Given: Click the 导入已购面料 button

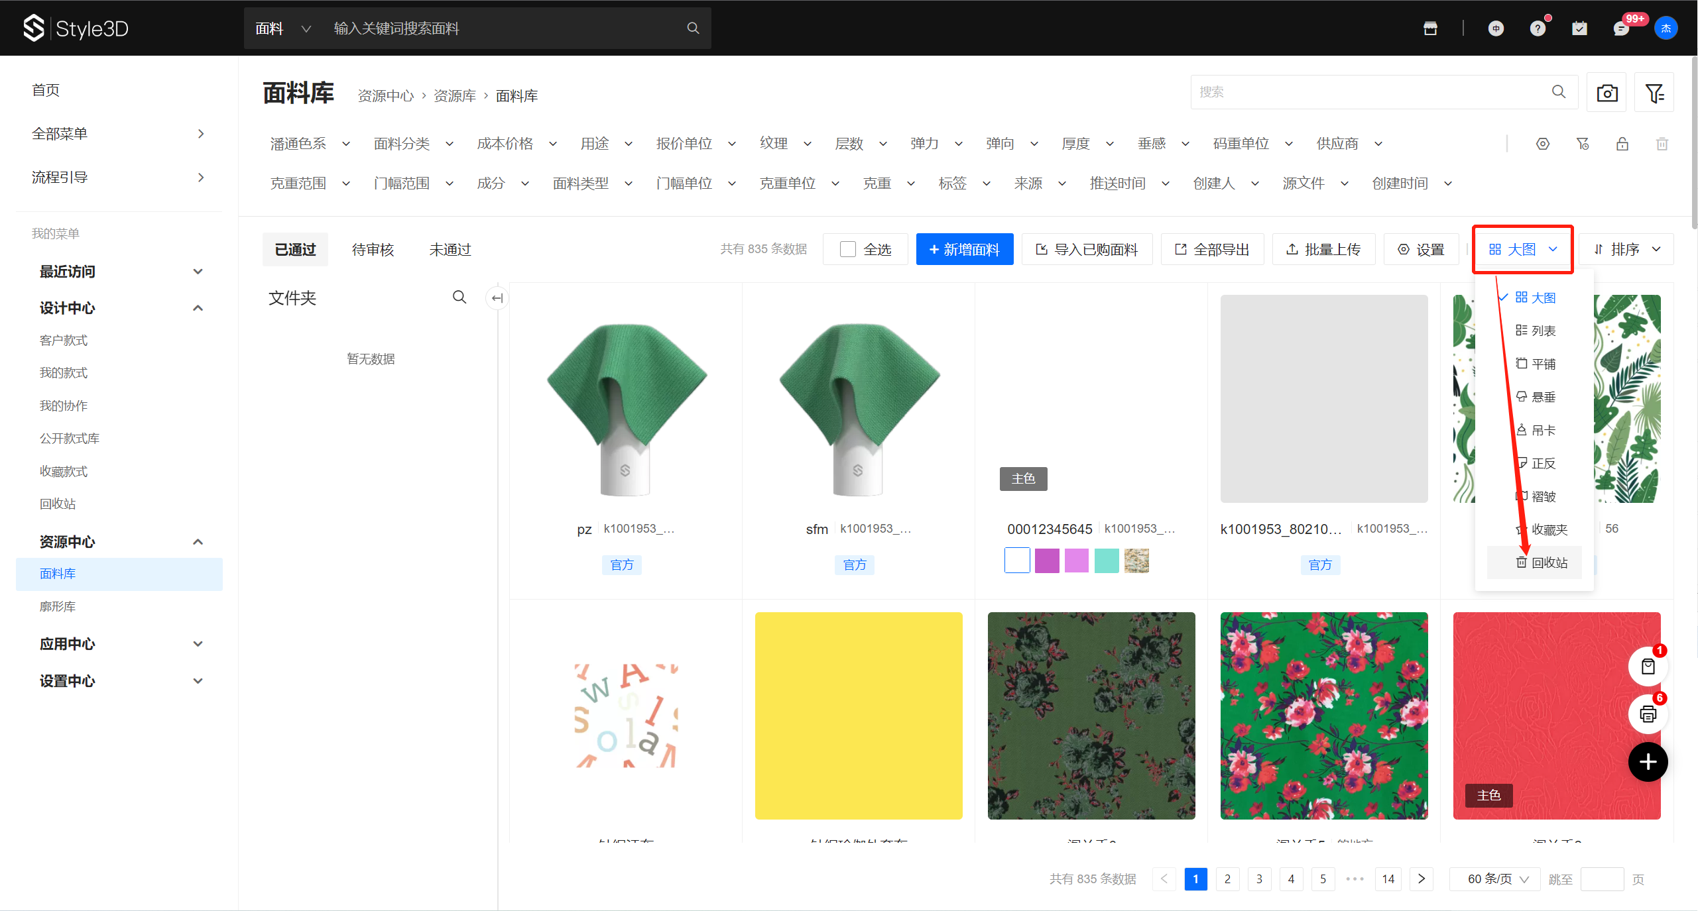Looking at the screenshot, I should pyautogui.click(x=1087, y=250).
